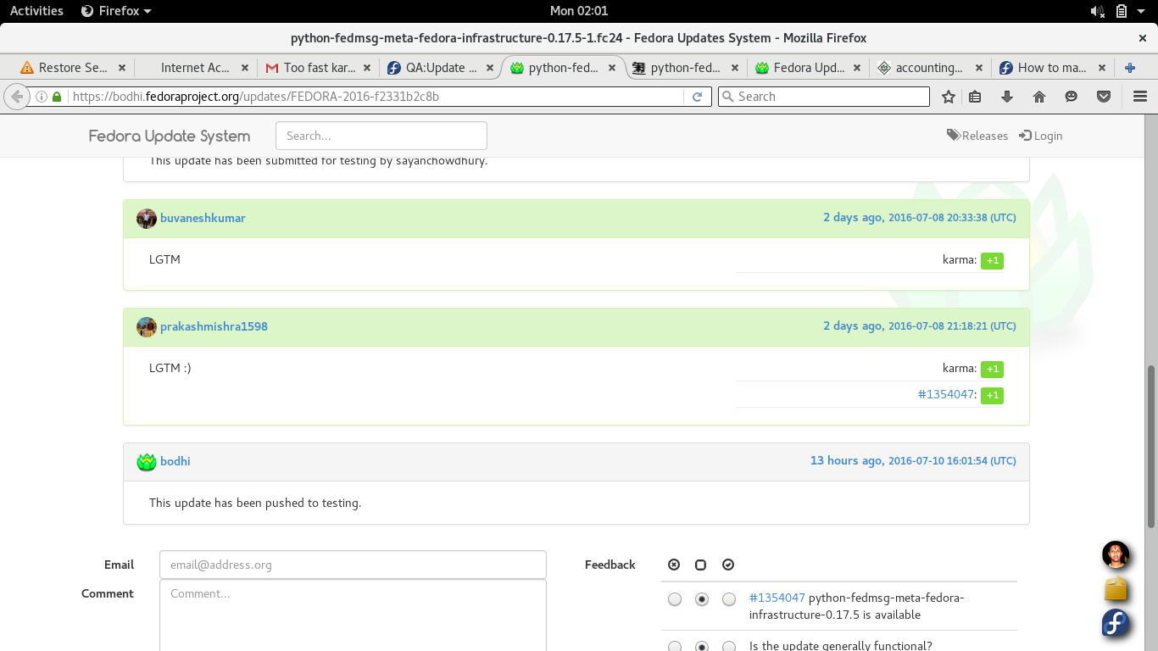Select positive radio for bug #1354047

pyautogui.click(x=729, y=599)
